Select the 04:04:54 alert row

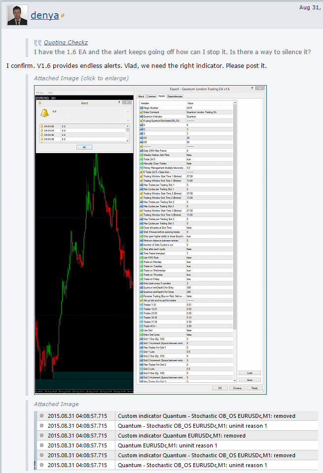click(x=83, y=130)
